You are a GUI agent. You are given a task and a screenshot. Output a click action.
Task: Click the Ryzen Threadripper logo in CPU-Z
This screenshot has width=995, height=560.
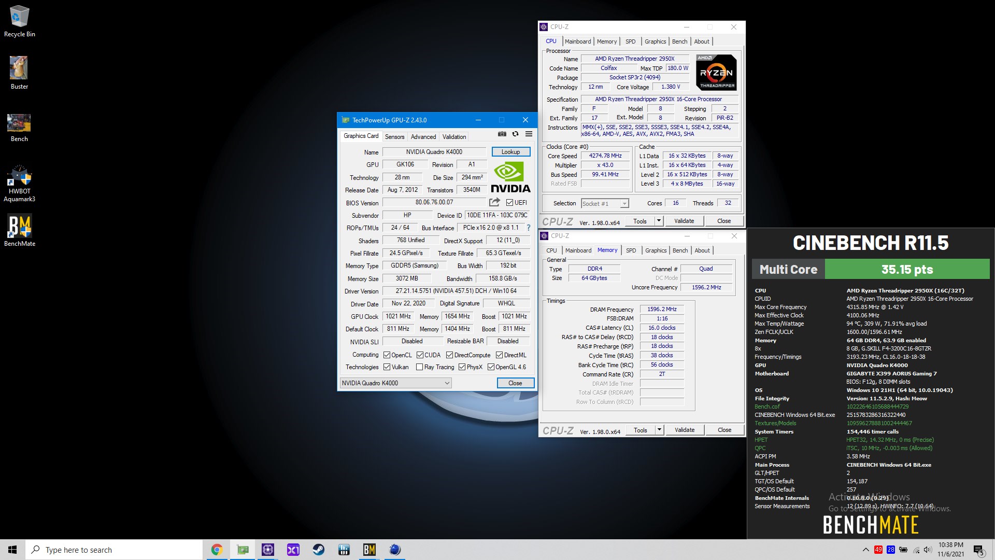[716, 72]
